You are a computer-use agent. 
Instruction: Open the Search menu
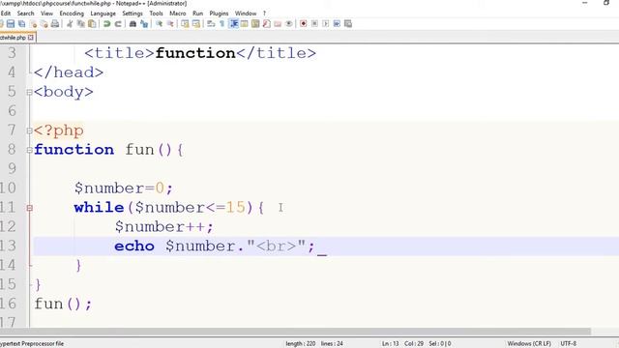(26, 14)
